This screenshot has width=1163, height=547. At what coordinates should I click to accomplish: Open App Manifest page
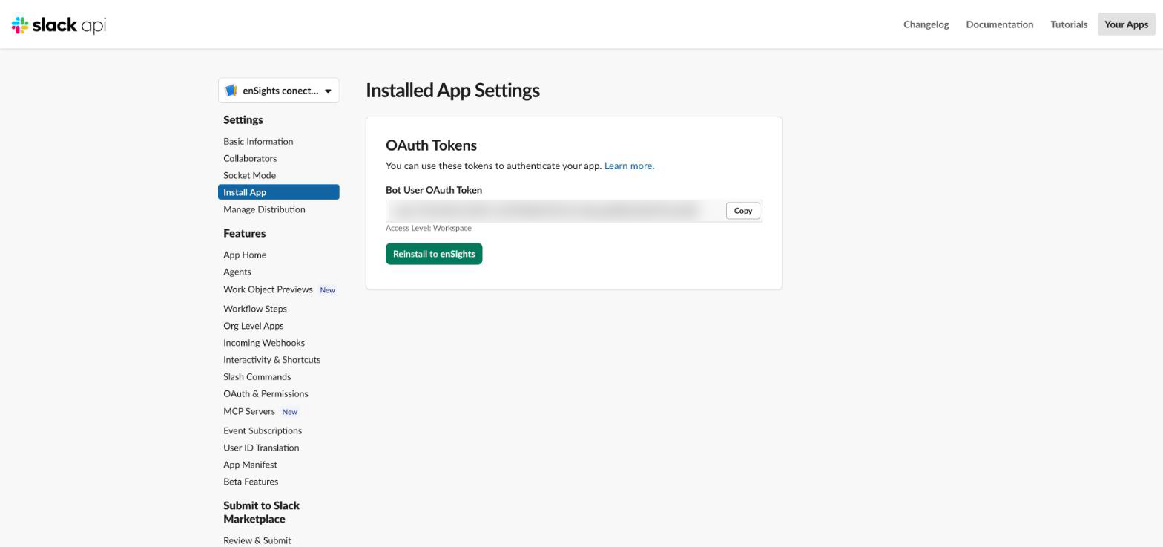[x=250, y=465]
